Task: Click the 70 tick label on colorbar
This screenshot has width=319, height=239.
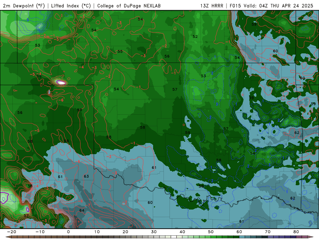Action: pos(268,232)
